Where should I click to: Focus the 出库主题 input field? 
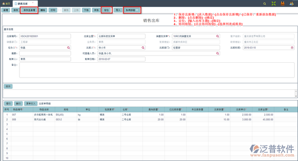coord(121,36)
